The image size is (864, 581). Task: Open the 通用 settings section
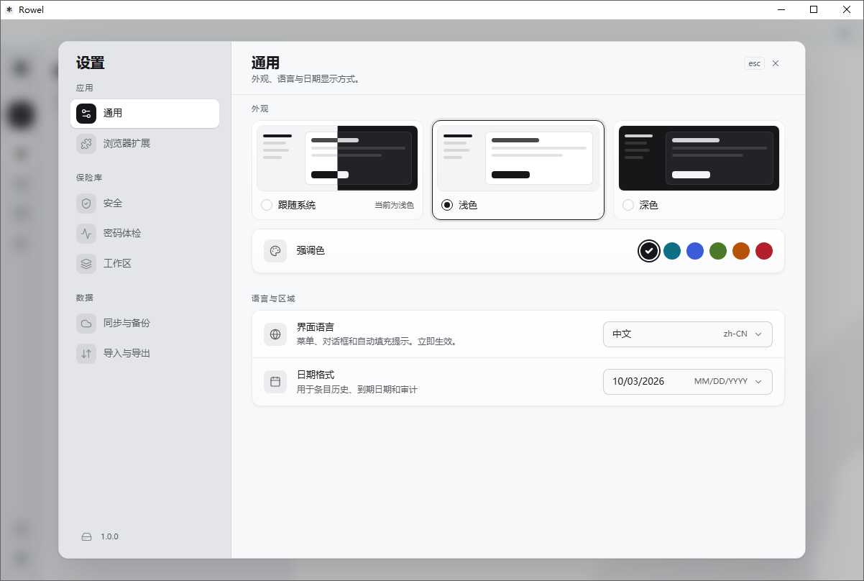point(144,114)
